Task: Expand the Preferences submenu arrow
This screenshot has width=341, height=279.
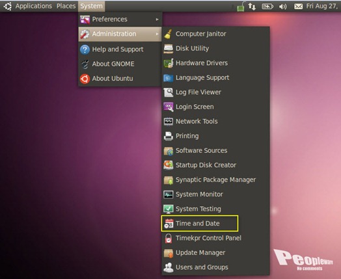Action: tap(157, 20)
